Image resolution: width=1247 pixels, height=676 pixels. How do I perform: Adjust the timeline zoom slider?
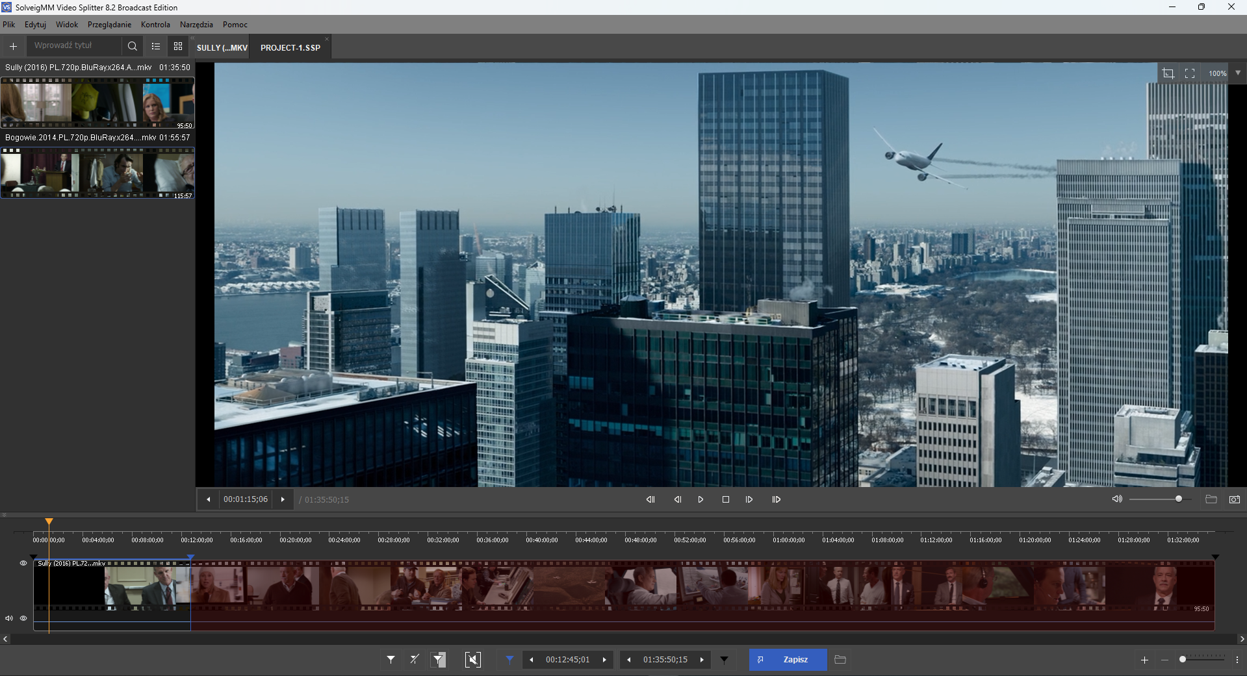[x=1202, y=659]
